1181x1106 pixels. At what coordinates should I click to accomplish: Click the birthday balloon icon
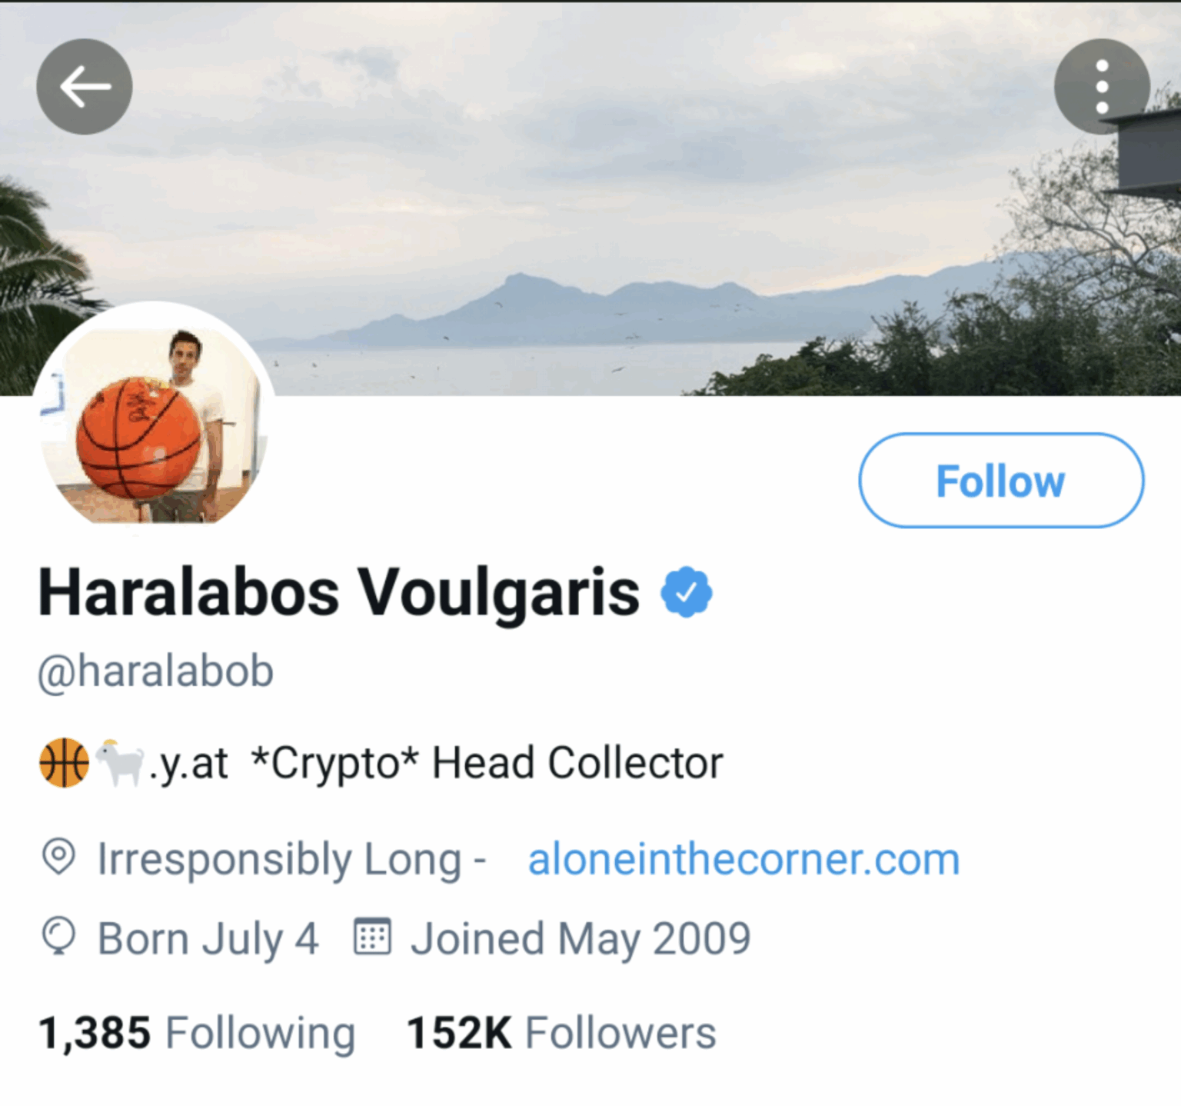(x=58, y=938)
